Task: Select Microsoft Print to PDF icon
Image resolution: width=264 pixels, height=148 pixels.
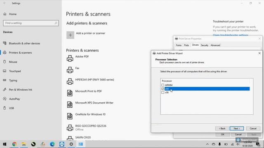Action: [x=70, y=93]
